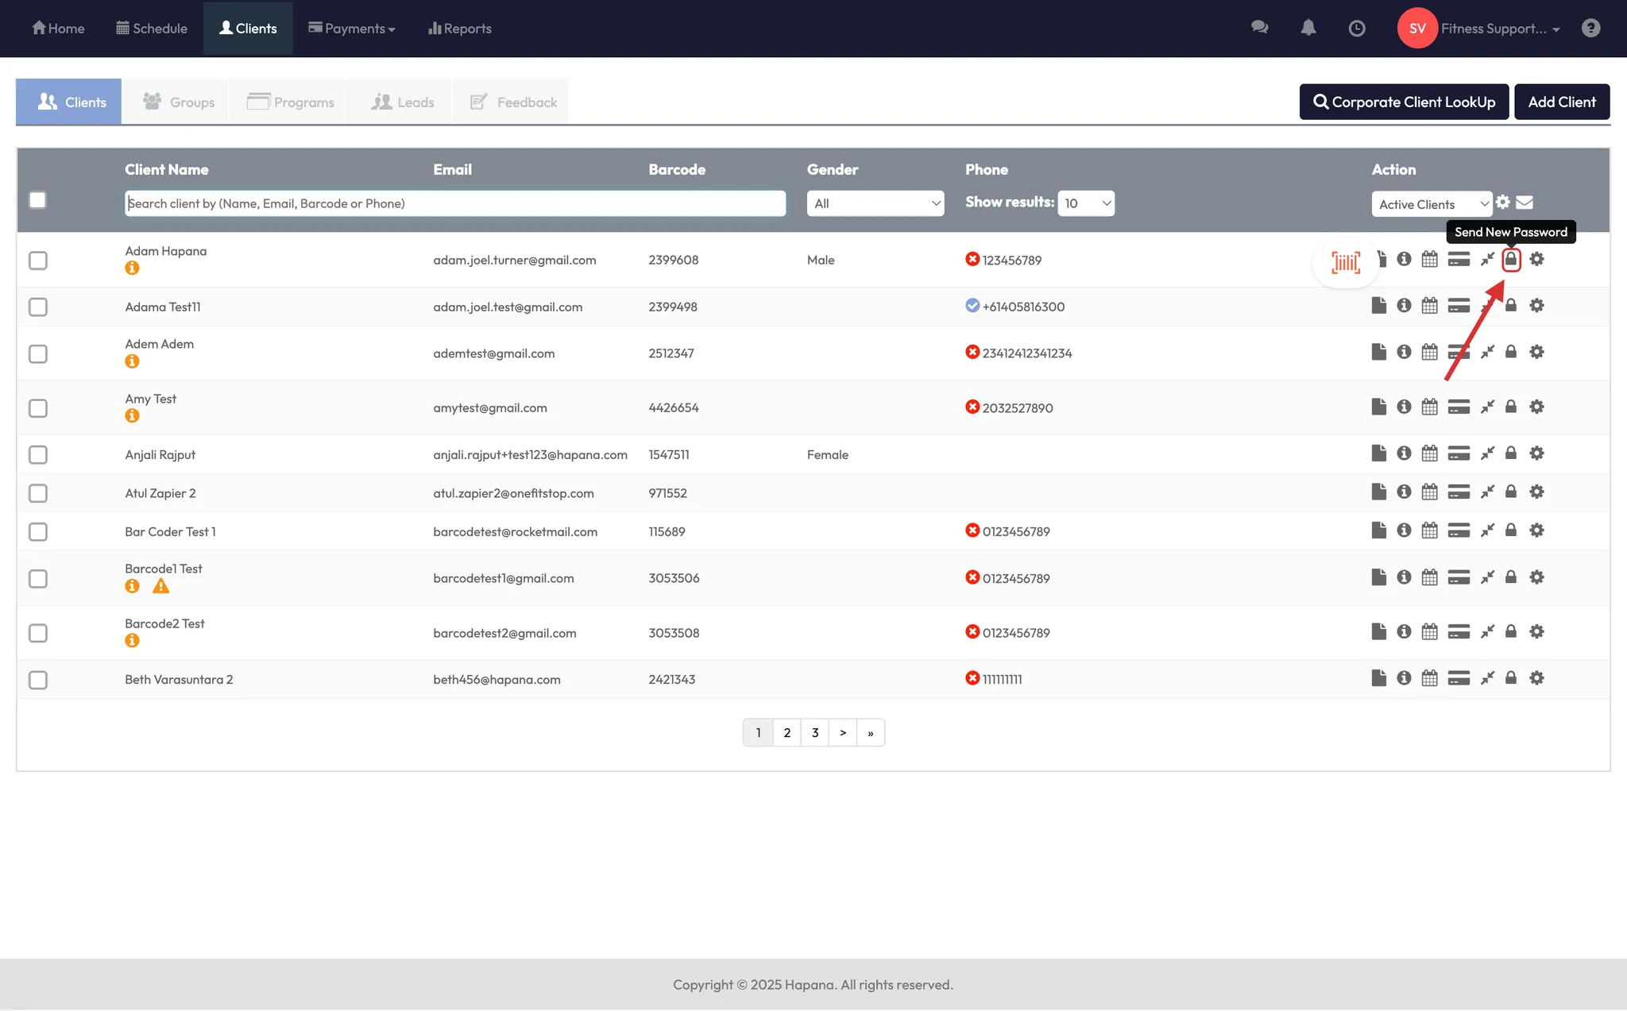The height and width of the screenshot is (1011, 1627).
Task: Click the chat messages icon in navbar
Action: tap(1259, 29)
